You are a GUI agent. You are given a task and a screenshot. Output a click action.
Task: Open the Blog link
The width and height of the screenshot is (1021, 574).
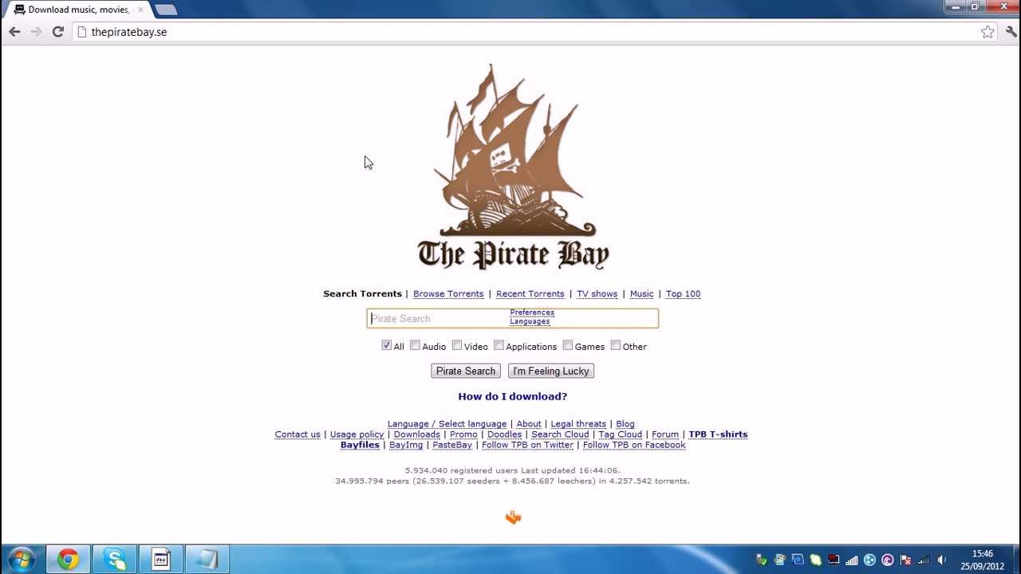pos(625,424)
